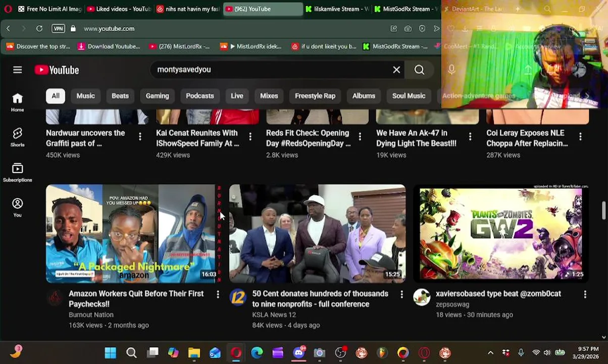Screen dimensions: 608x364
Task: Open the Opera menu icon
Action: point(7,9)
